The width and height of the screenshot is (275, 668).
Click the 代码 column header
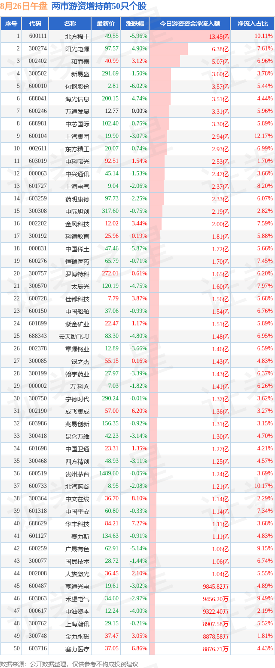pyautogui.click(x=35, y=24)
